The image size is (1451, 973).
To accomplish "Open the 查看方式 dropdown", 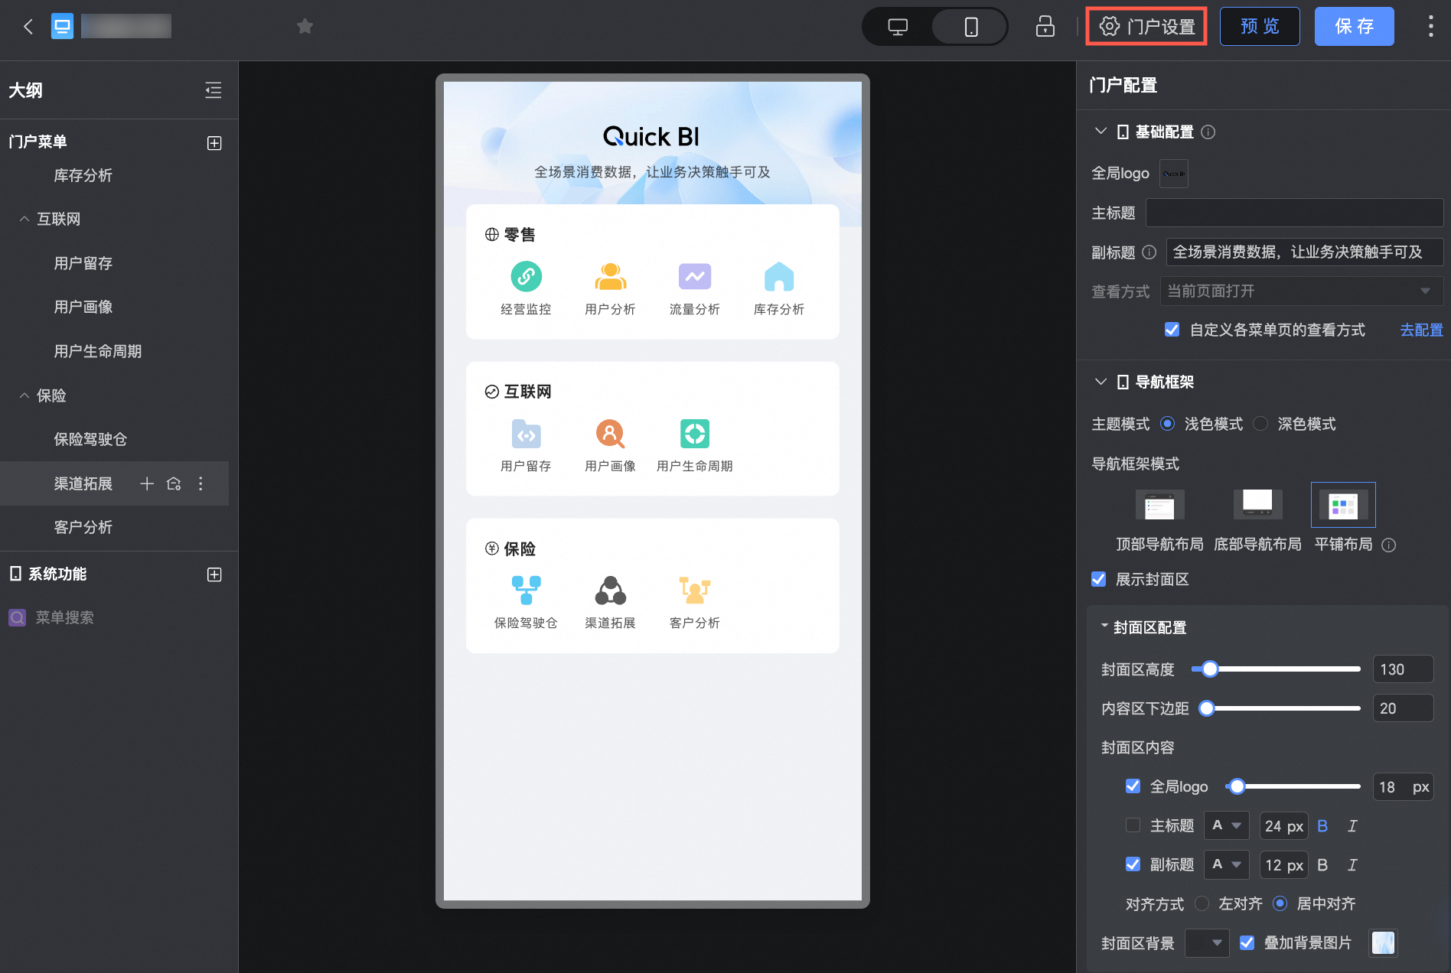I will (1301, 291).
